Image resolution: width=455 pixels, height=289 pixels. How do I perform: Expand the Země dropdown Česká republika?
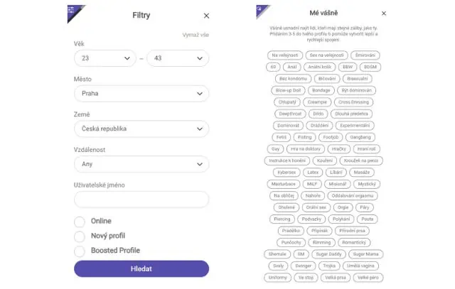coord(141,129)
